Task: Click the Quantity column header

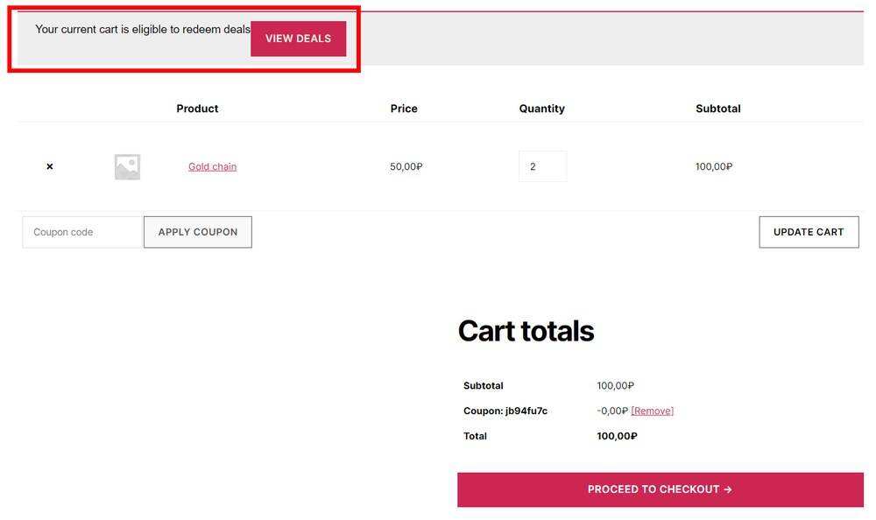Action: 541,109
